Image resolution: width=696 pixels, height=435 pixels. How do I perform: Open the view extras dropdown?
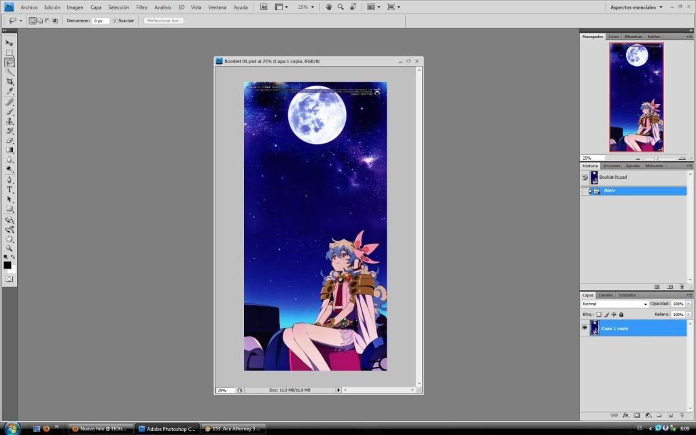coord(281,7)
